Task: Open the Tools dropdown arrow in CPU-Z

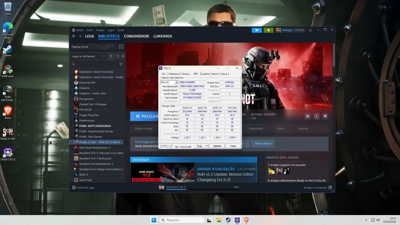Action: [207, 146]
